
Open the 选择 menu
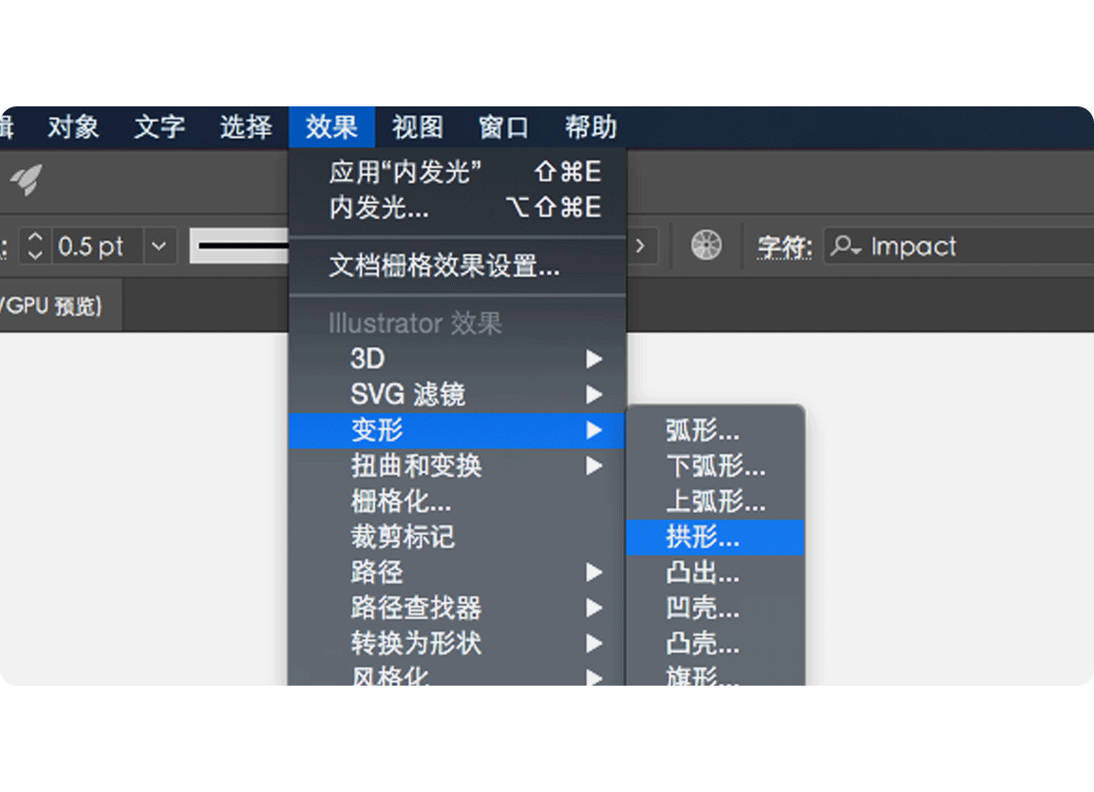(x=246, y=127)
